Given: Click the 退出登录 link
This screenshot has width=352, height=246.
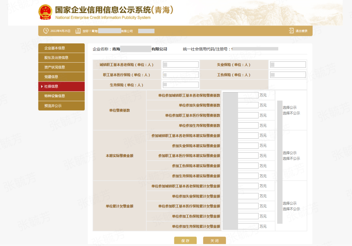Looking at the screenshot, I should (x=301, y=31).
